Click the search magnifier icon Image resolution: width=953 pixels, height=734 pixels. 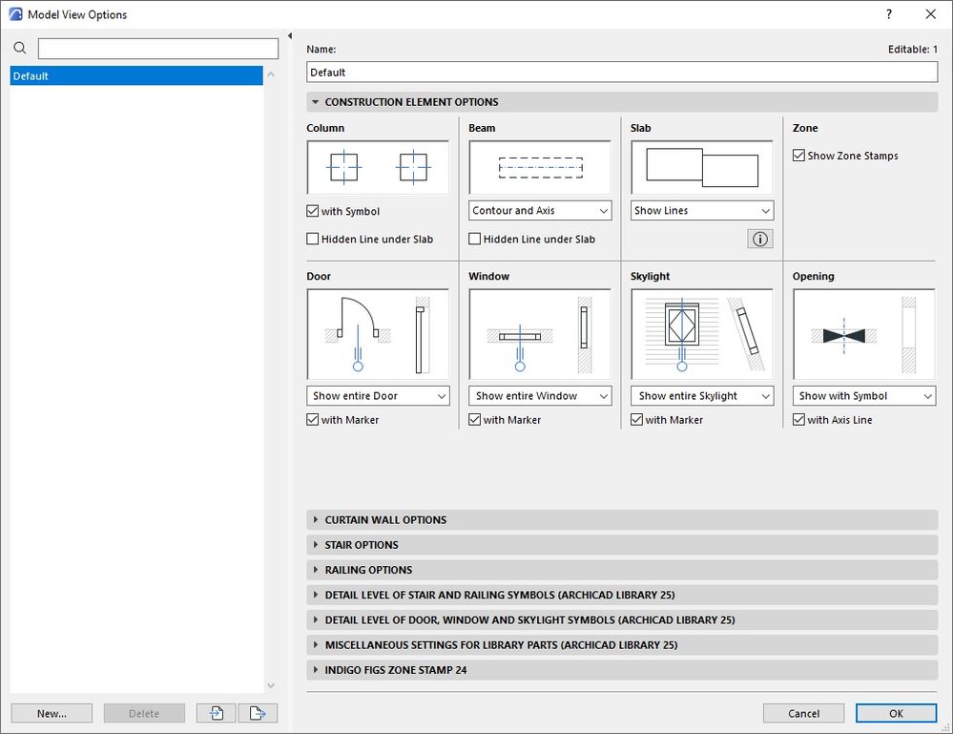(20, 49)
